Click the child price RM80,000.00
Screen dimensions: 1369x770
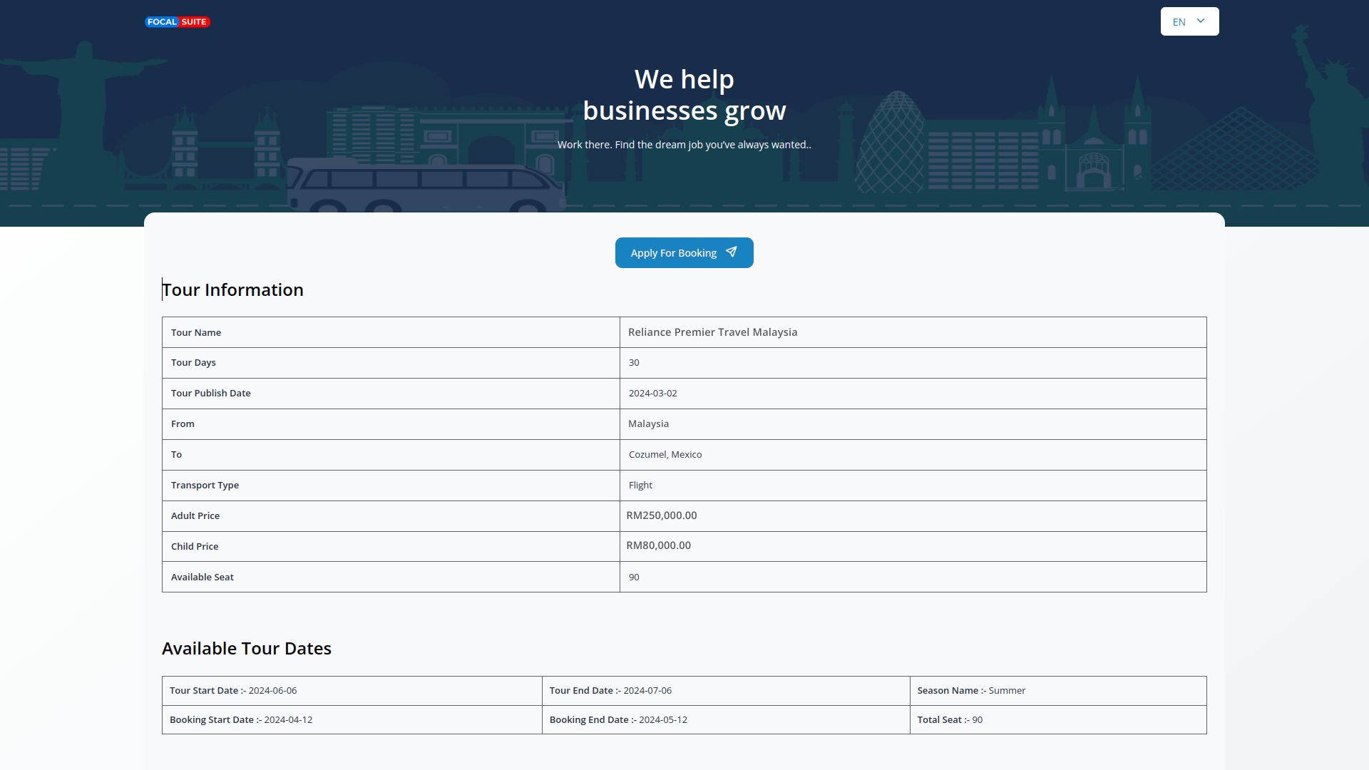658,545
